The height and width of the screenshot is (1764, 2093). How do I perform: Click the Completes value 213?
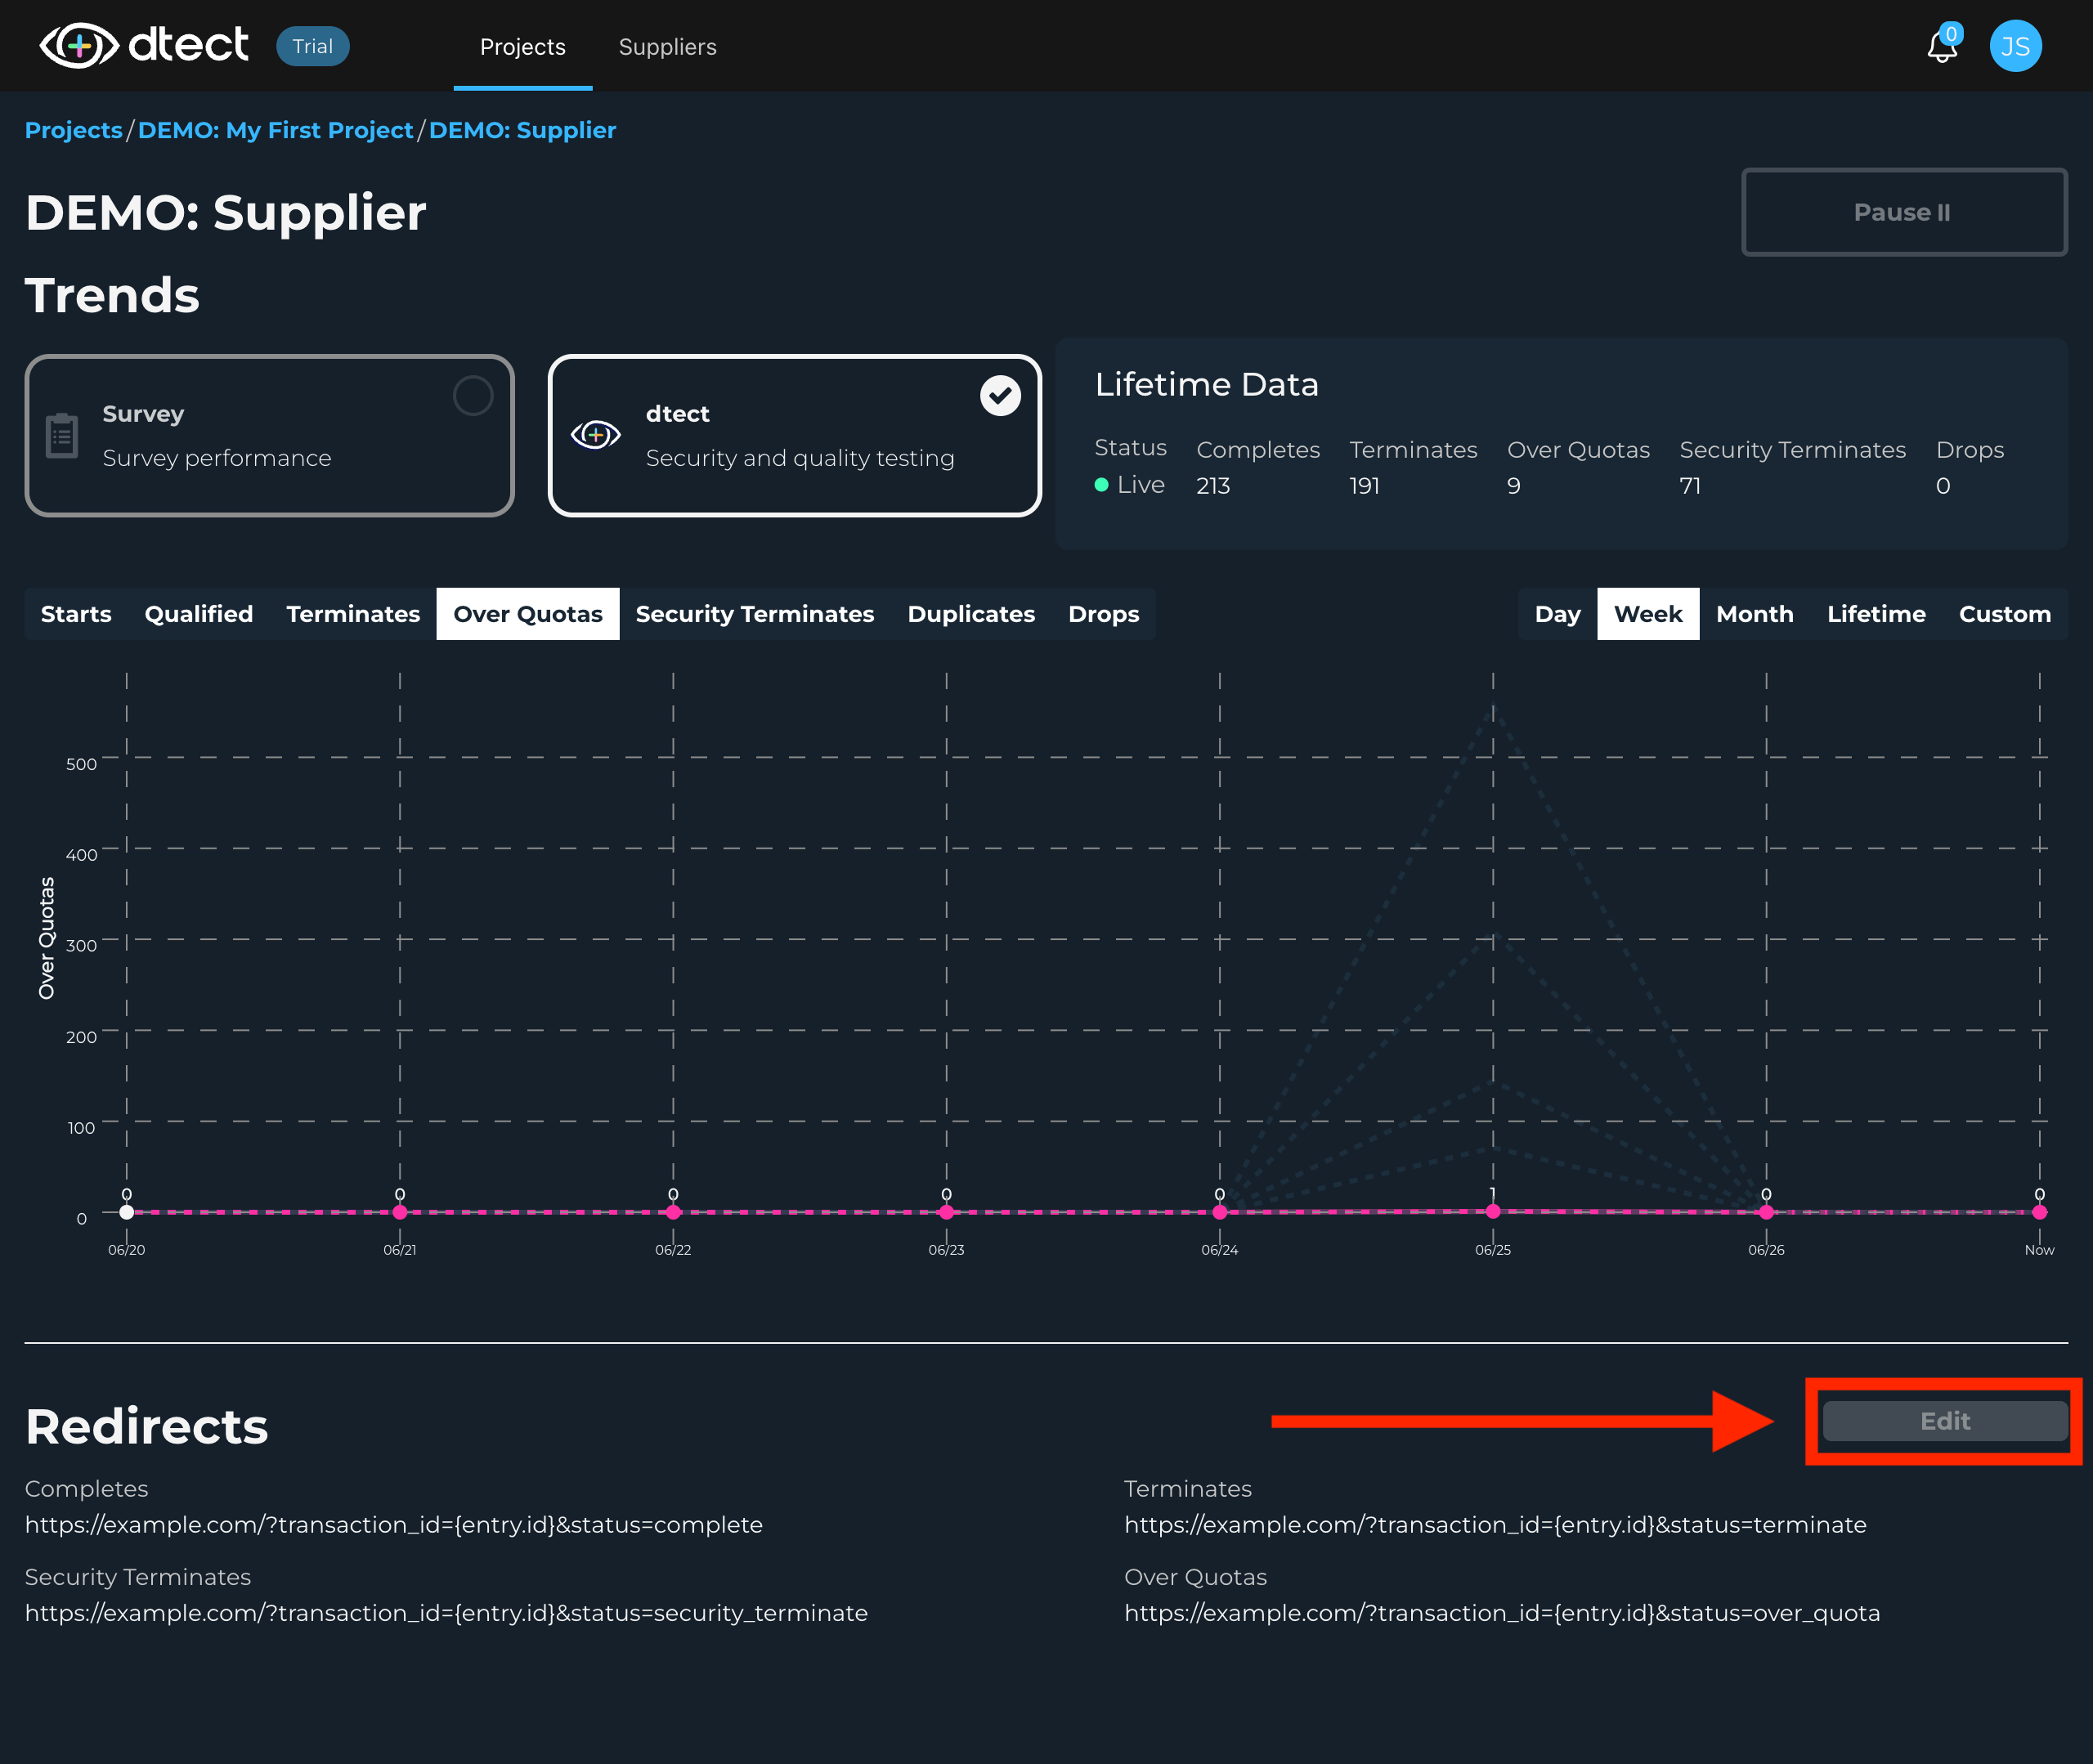1213,486
